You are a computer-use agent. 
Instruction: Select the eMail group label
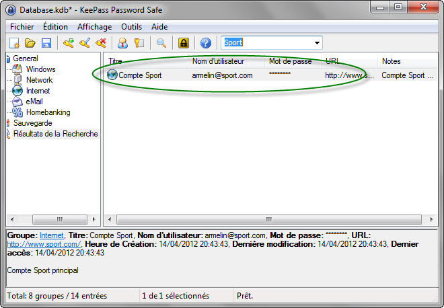34,102
